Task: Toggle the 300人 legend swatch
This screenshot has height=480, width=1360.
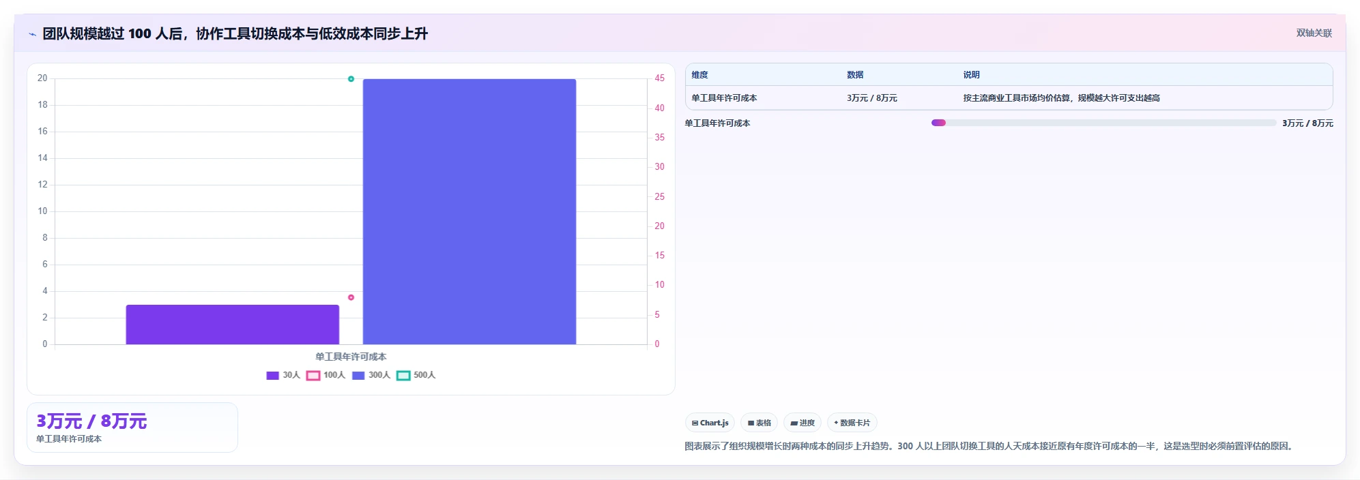Action: point(358,376)
